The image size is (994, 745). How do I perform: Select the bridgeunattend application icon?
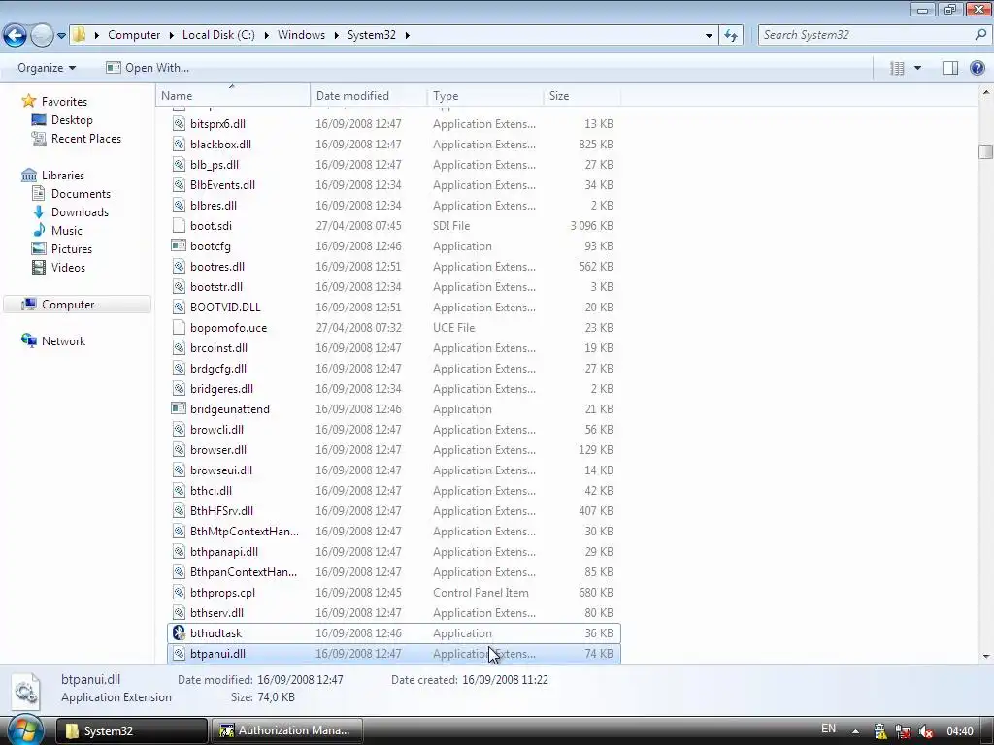179,408
